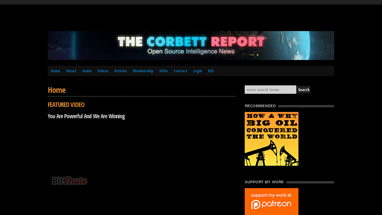382x215 pixels.
Task: Click the Corbett Report header banner
Action: (x=191, y=45)
